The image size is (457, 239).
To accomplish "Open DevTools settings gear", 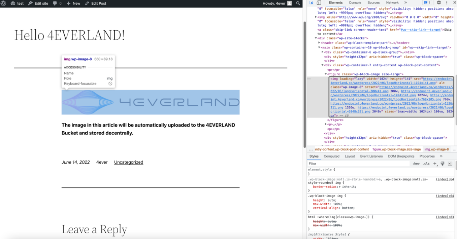I will [x=439, y=3].
